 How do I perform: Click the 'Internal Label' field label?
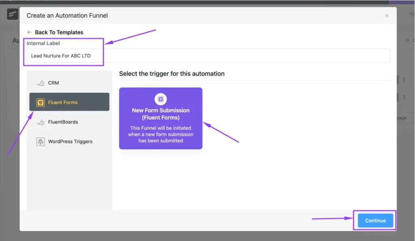pos(43,43)
